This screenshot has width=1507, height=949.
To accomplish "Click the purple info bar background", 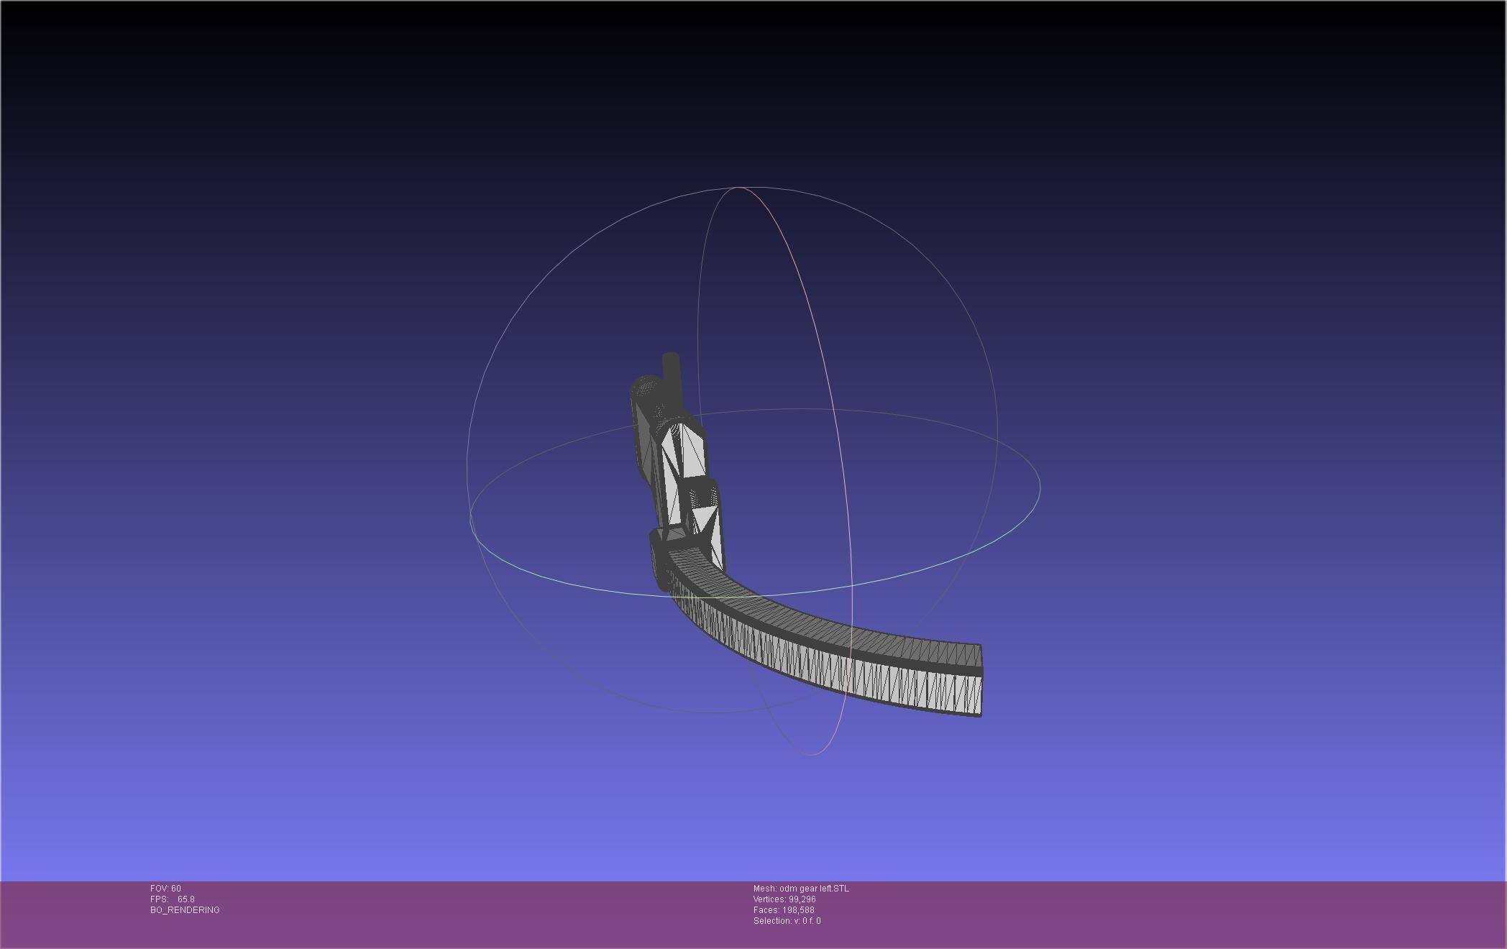I will click(1150, 913).
